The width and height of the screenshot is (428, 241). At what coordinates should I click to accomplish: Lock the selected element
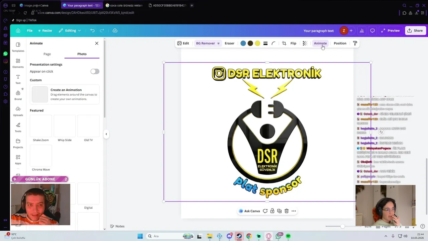(x=272, y=211)
